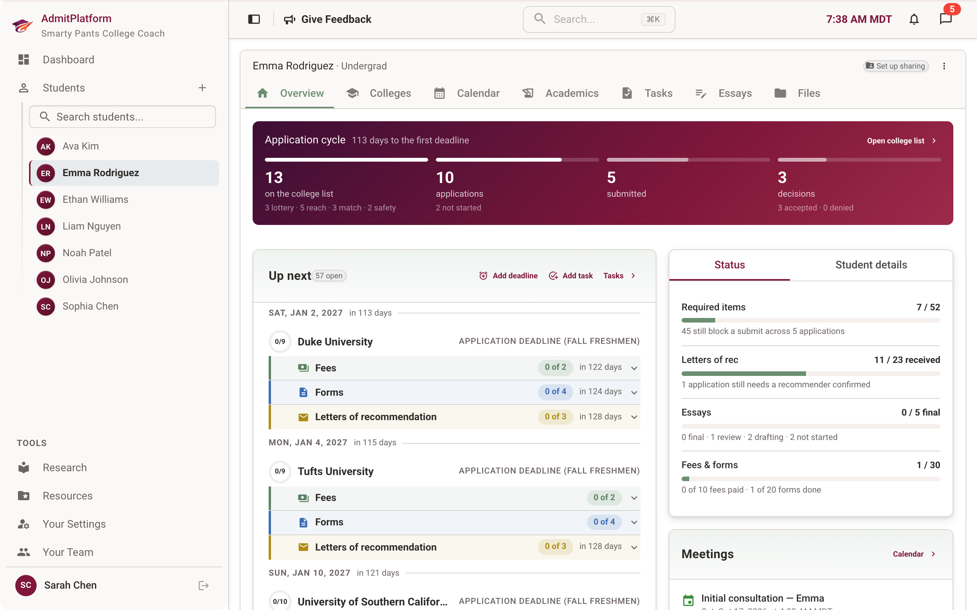Open the Tasks link in Up next
This screenshot has width=977, height=610.
coord(619,276)
